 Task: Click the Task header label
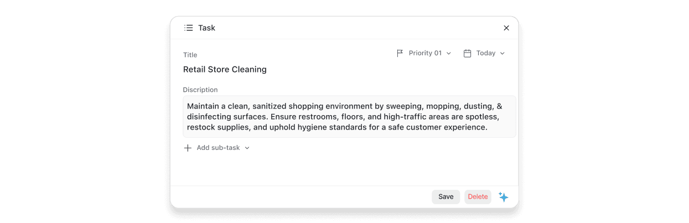pyautogui.click(x=206, y=28)
